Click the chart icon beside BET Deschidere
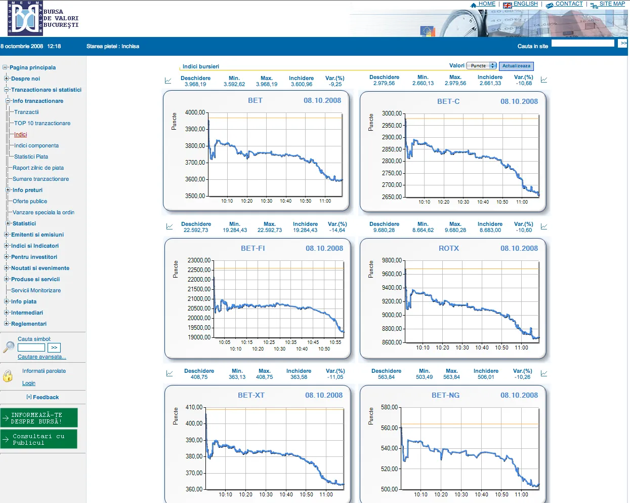The height and width of the screenshot is (503, 630). coord(168,81)
